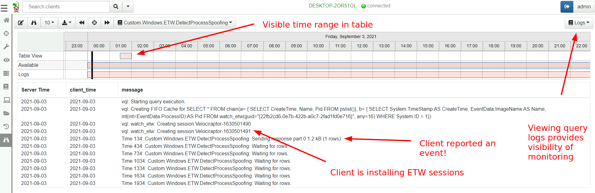
Task: Step timeline backward with rewind button
Action: pos(82,23)
